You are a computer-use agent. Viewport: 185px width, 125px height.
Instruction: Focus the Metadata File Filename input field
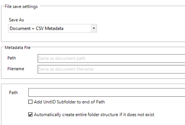[x=111, y=69]
